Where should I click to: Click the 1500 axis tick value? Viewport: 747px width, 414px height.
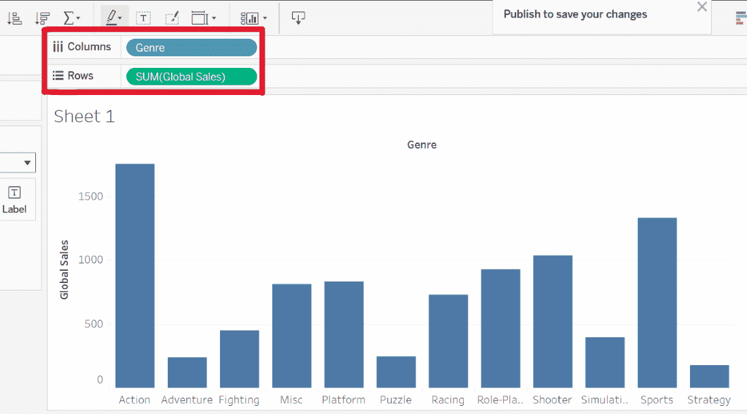90,196
